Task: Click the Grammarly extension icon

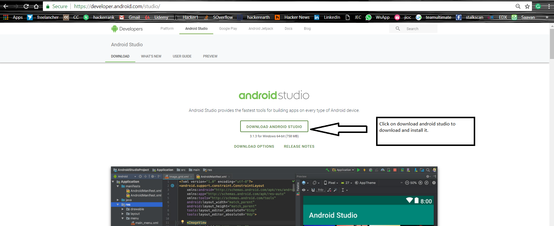Action: pos(538,6)
